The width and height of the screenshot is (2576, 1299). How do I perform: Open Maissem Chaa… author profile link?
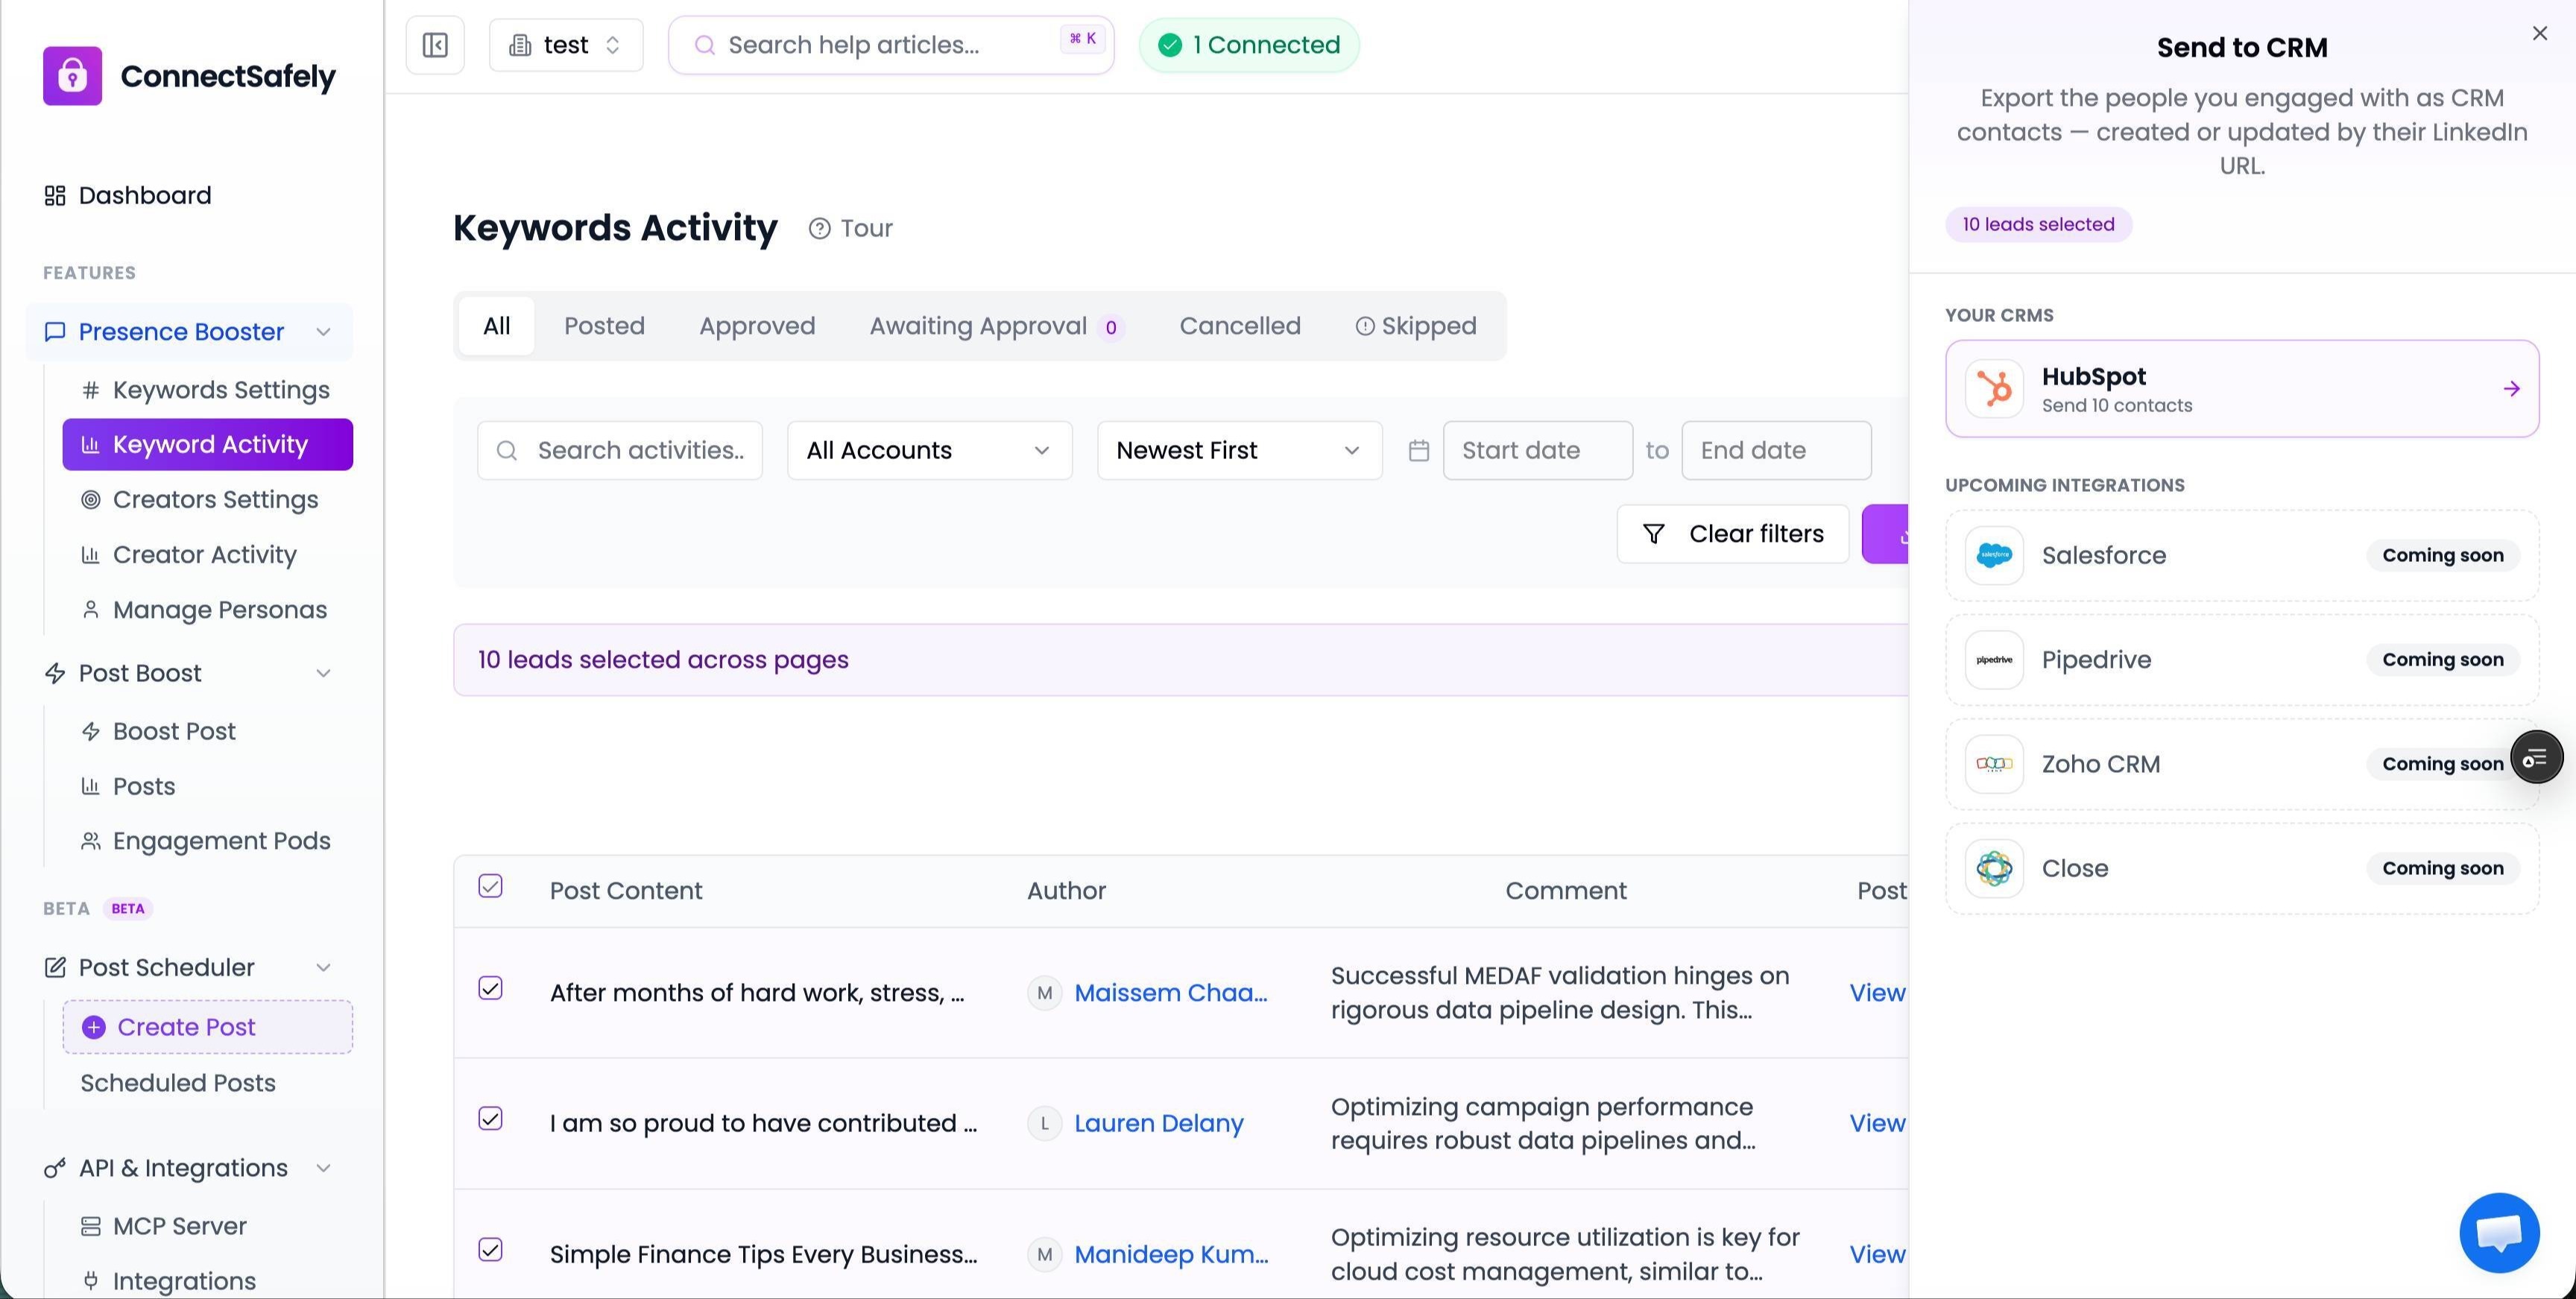point(1171,993)
